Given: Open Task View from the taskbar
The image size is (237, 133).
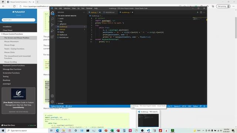Looking at the screenshot, I should pyautogui.click(x=51, y=130).
